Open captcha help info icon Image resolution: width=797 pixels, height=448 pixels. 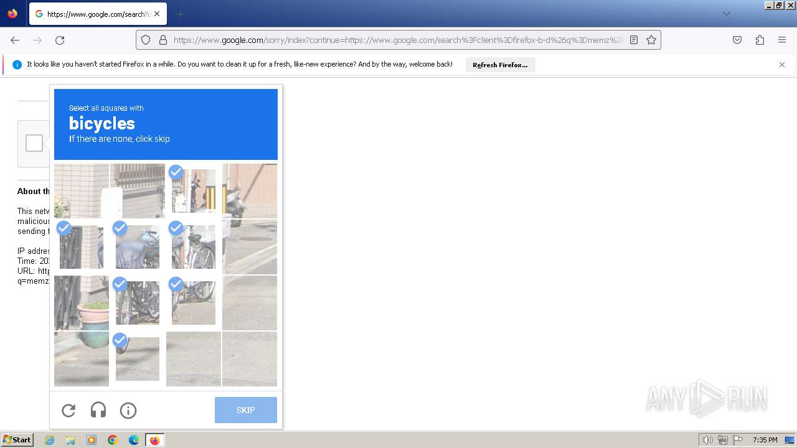128,410
